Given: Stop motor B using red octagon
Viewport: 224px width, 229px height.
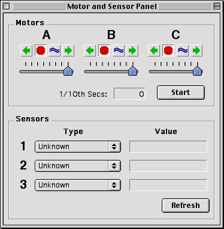Looking at the screenshot, I should coord(104,50).
